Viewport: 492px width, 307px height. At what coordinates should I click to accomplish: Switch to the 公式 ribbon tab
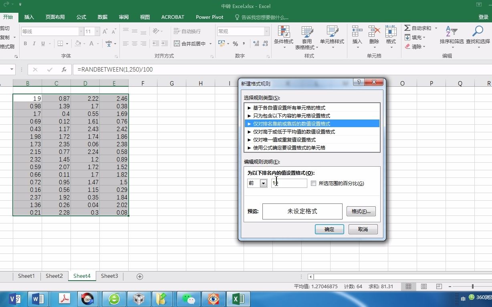pos(81,17)
